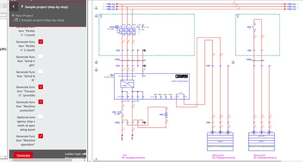Viewport: 303px width, 162px height.
Task: Open the New Project breadcrumb entry
Action: pos(24,15)
